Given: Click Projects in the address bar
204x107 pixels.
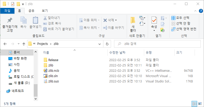Looking at the screenshot, I should [x=43, y=44].
